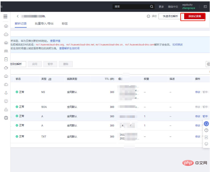Click the pyramid-shaped sidebar icon
210x172 pixels.
pyautogui.click(x=6, y=93)
